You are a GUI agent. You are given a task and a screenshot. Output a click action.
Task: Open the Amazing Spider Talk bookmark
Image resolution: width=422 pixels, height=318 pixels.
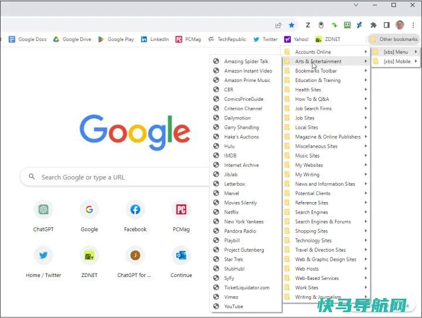pos(246,61)
